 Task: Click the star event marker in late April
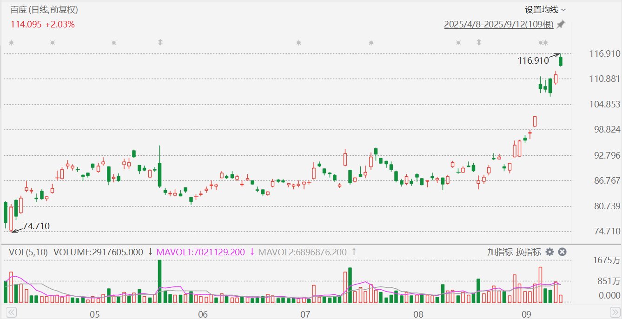click(53, 43)
